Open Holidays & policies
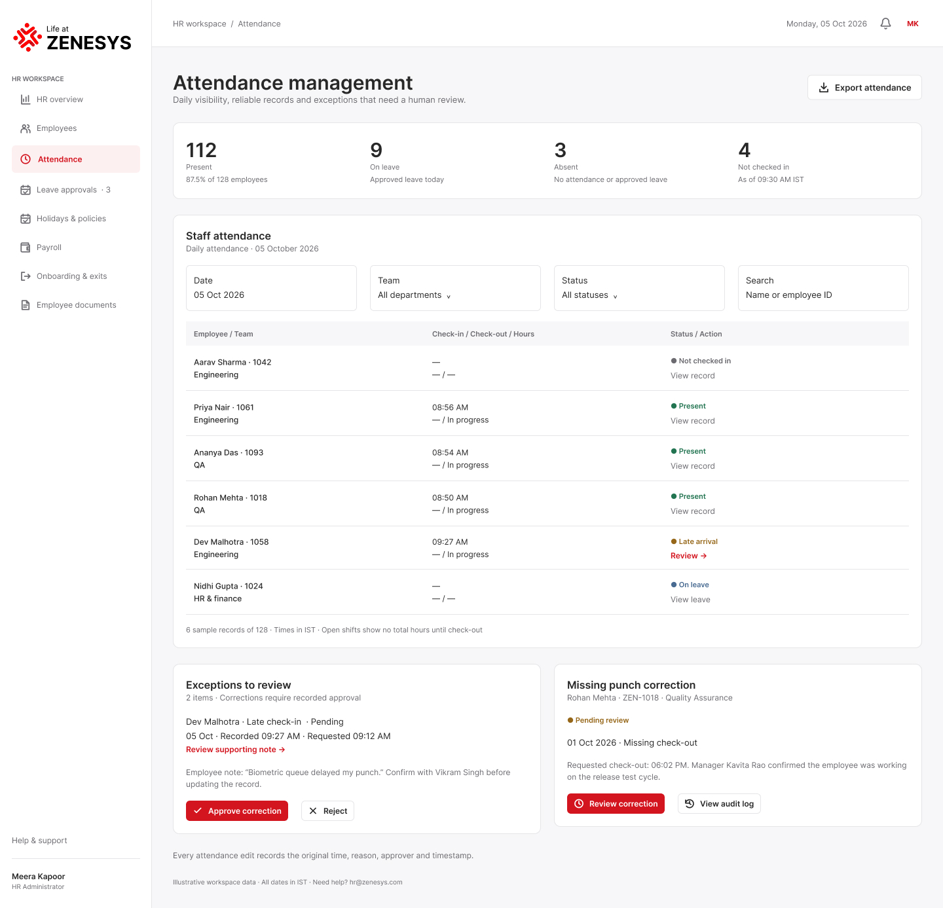The height and width of the screenshot is (908, 943). (76, 219)
